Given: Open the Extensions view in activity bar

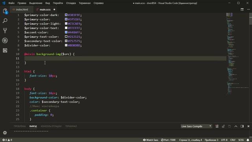Looking at the screenshot, I should (5, 50).
